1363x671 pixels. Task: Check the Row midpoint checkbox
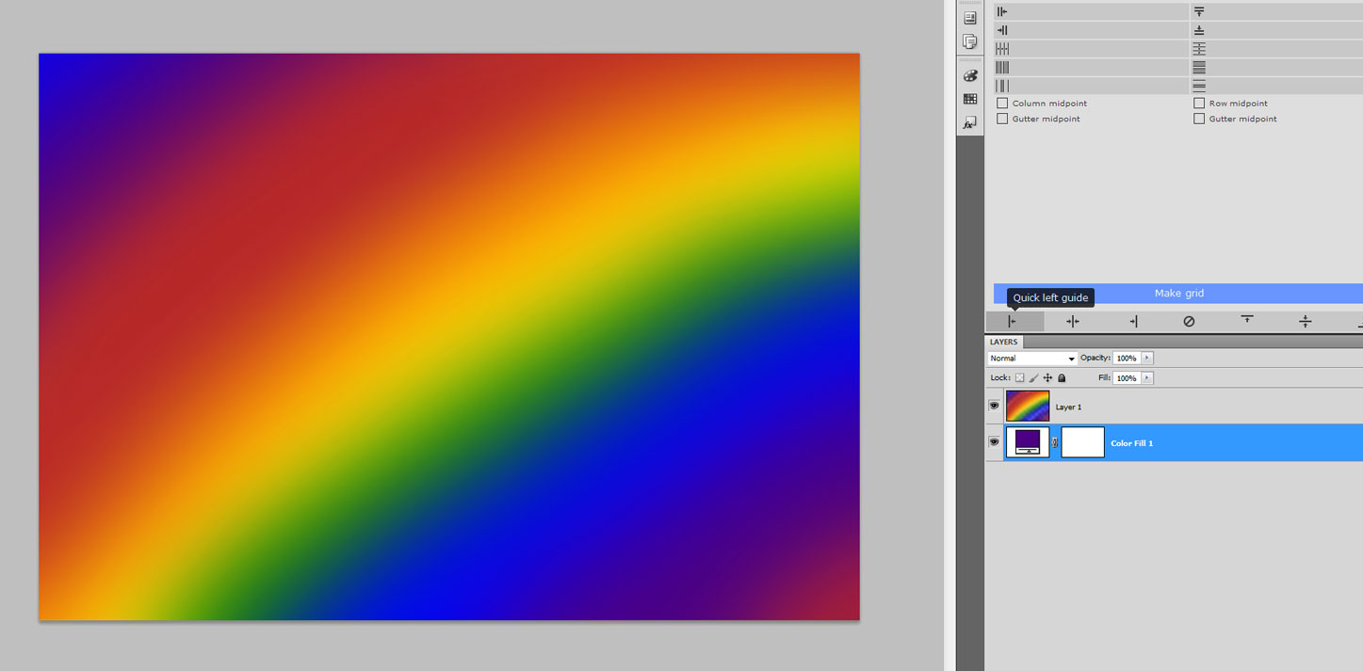[x=1199, y=103]
